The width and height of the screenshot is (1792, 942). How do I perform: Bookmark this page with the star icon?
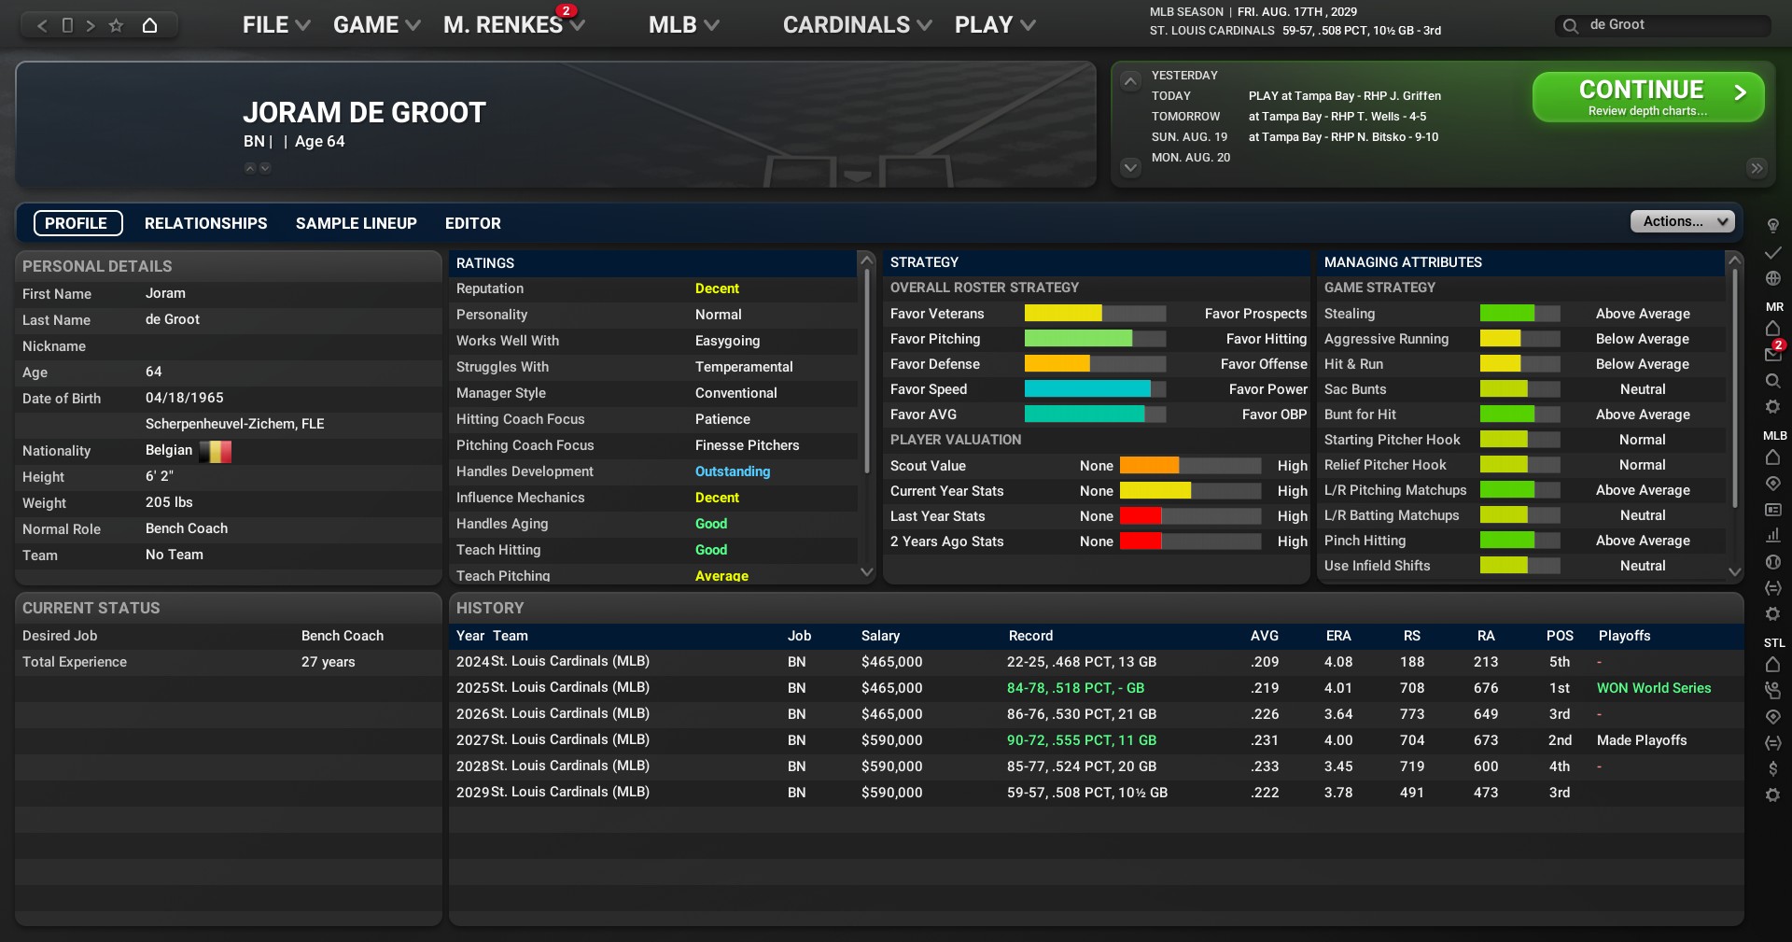116,25
